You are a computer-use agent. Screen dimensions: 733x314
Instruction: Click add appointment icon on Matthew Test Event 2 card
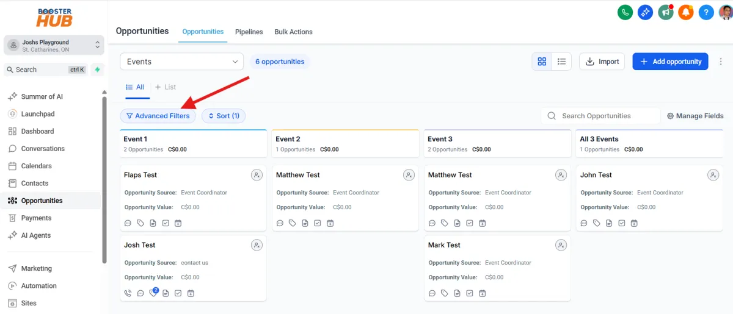[x=330, y=223]
